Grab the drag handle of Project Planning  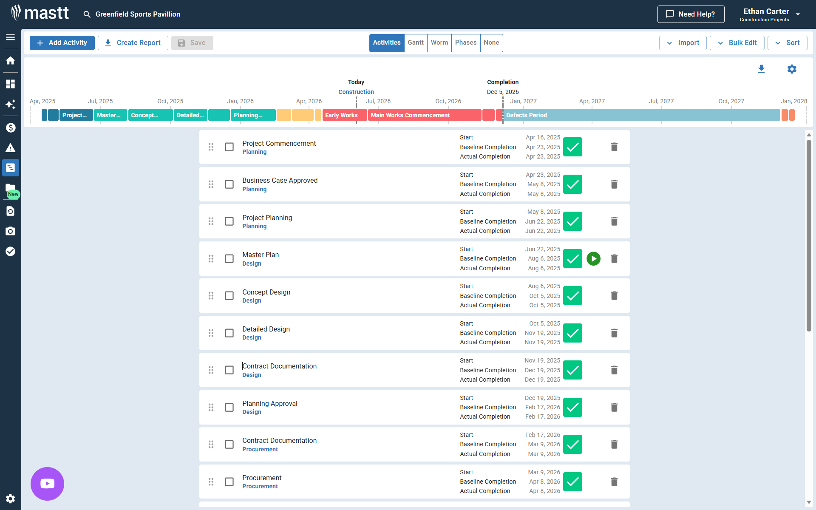211,221
